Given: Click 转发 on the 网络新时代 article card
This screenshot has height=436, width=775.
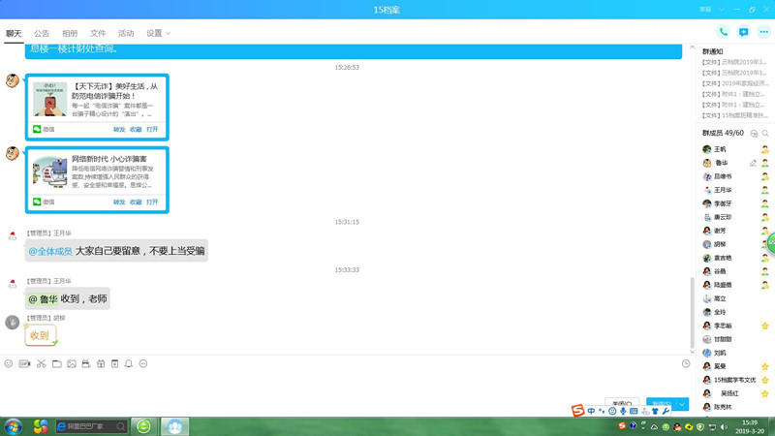Looking at the screenshot, I should click(119, 202).
